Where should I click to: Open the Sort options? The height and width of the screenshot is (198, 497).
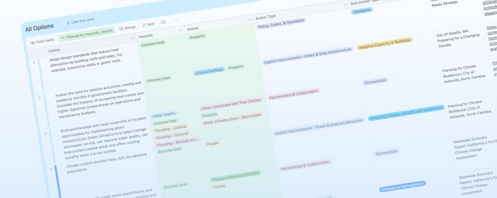pos(148,25)
